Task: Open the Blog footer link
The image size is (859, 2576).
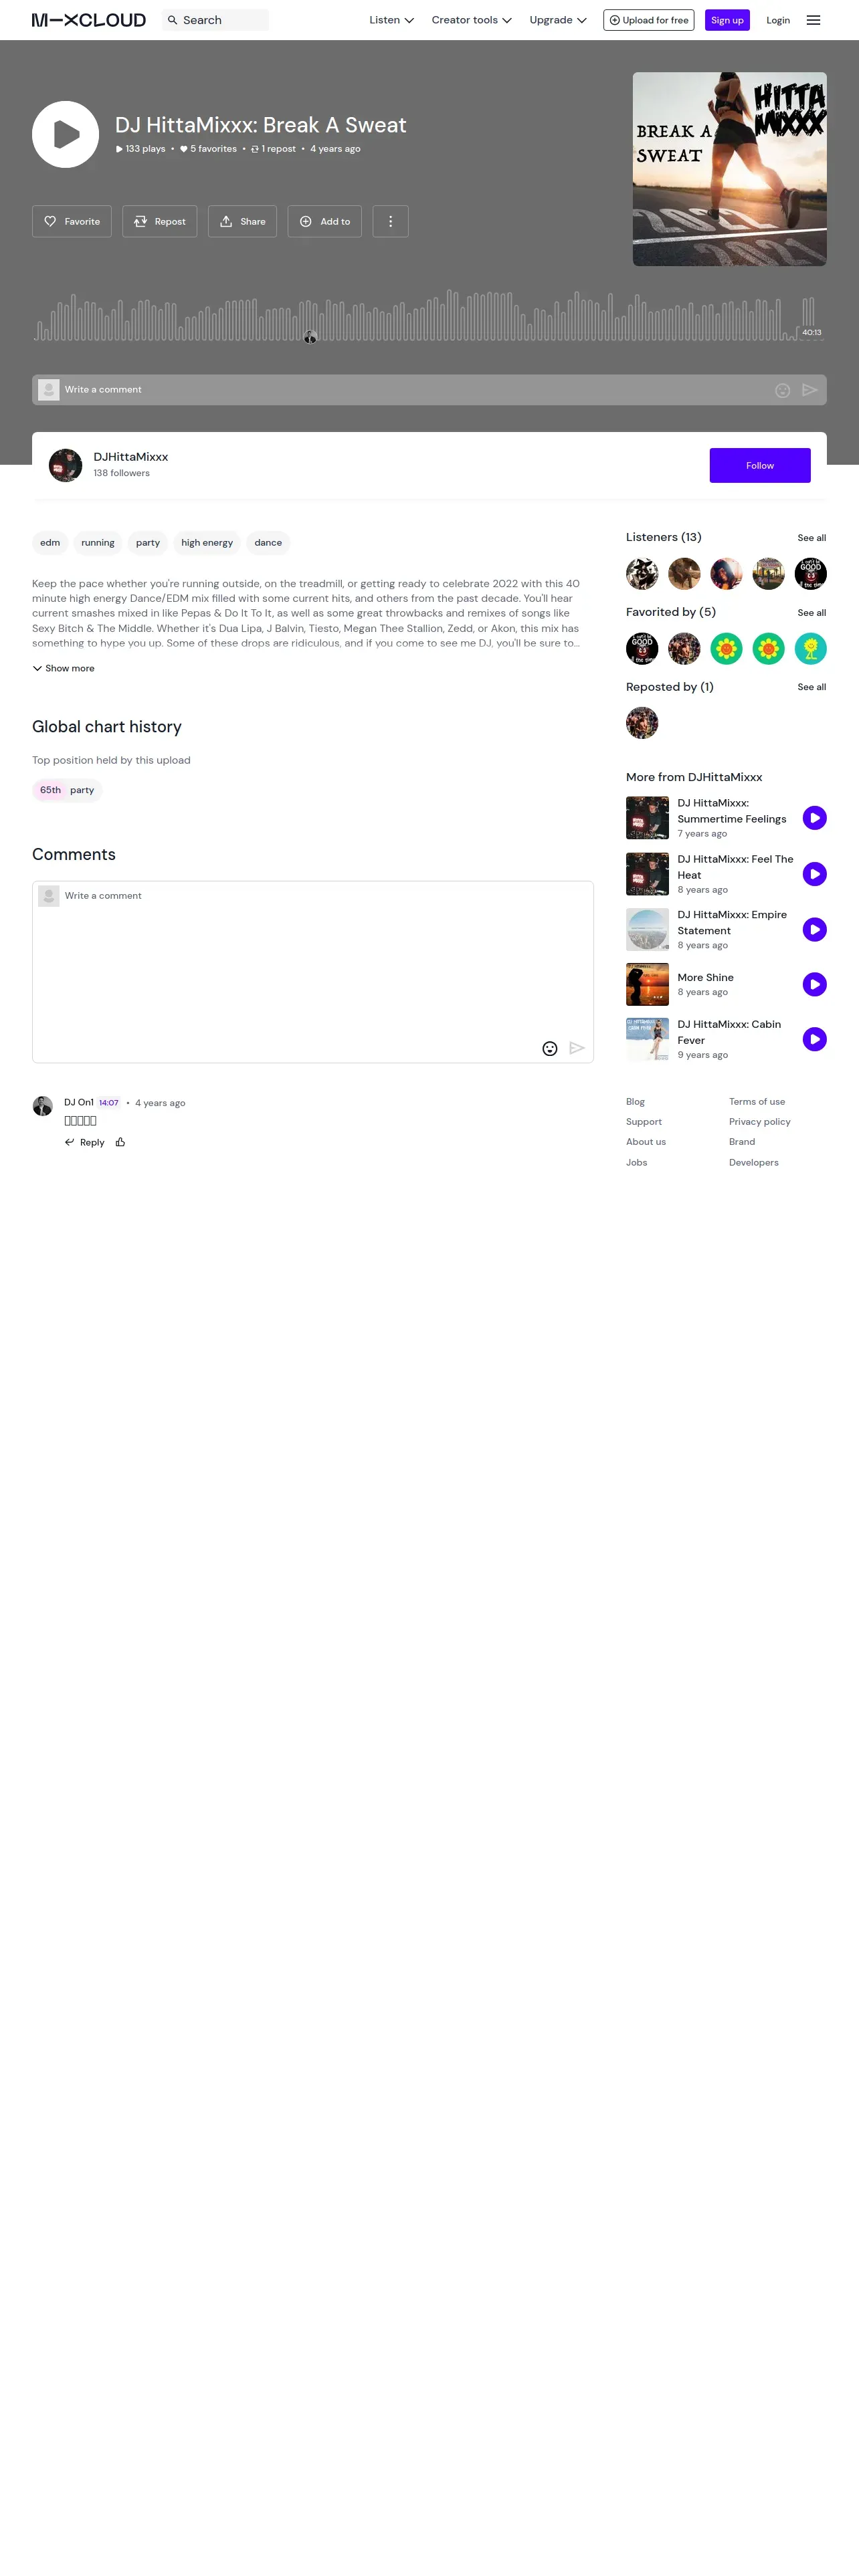Action: tap(635, 1102)
